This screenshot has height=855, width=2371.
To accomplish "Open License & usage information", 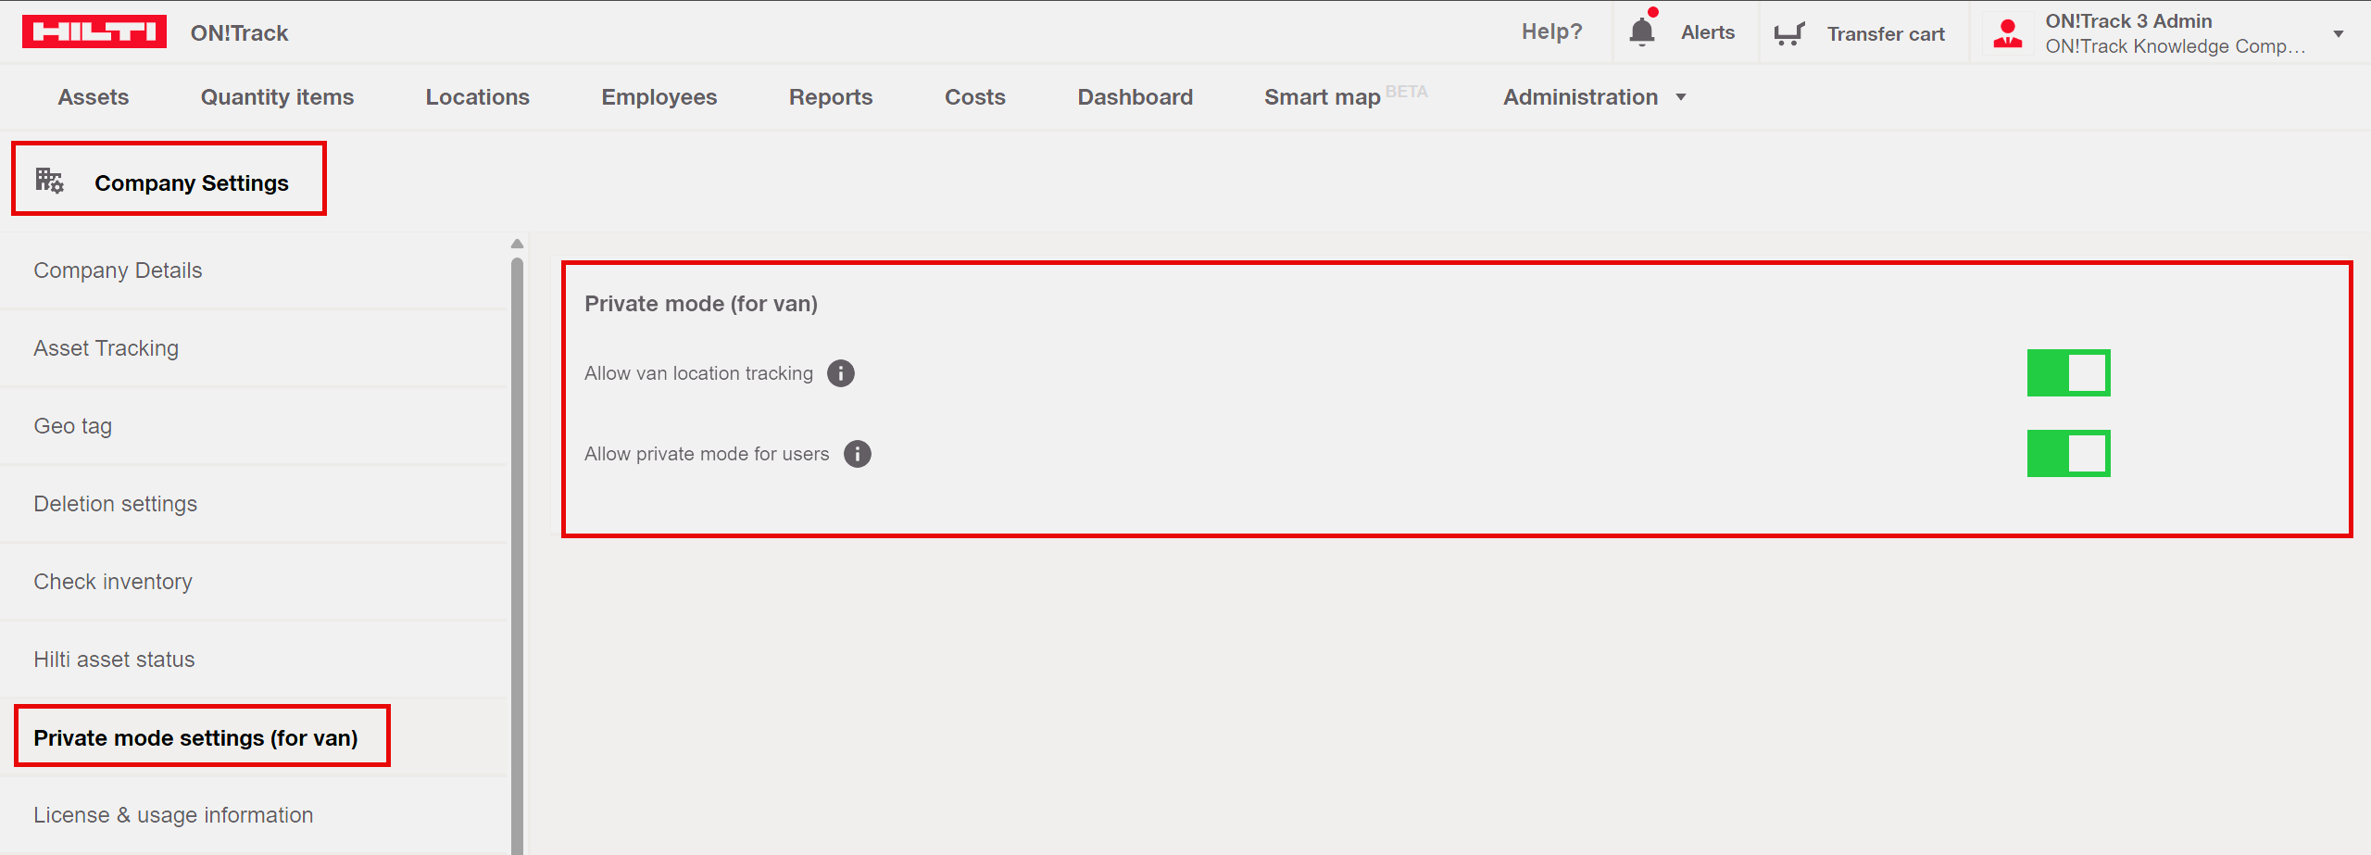I will 173,815.
